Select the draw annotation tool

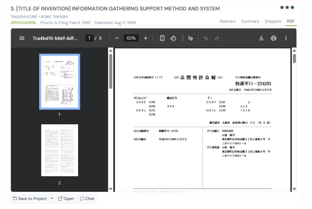[190, 38]
